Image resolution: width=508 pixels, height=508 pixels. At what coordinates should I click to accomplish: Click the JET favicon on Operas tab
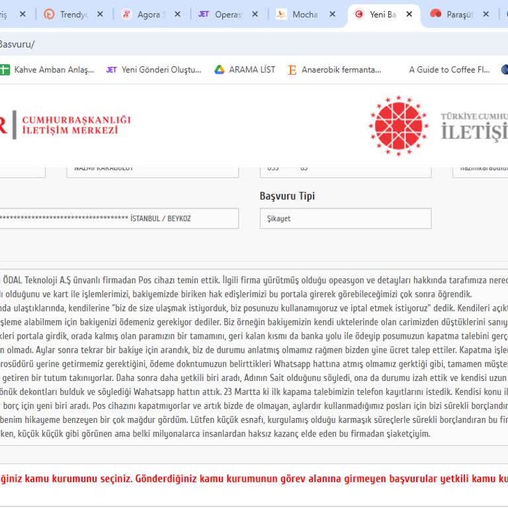click(204, 15)
